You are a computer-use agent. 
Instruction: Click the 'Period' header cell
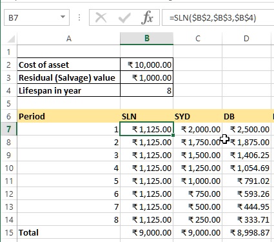coord(68,116)
